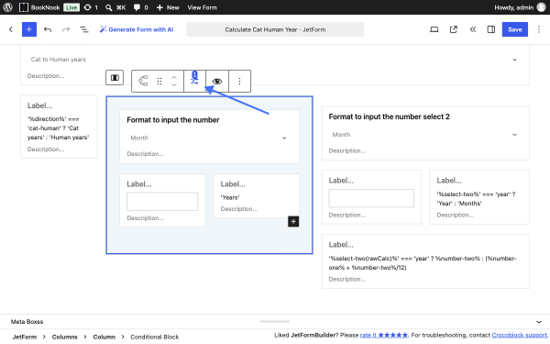View the form in new tab
The height and width of the screenshot is (344, 550).
point(454,29)
